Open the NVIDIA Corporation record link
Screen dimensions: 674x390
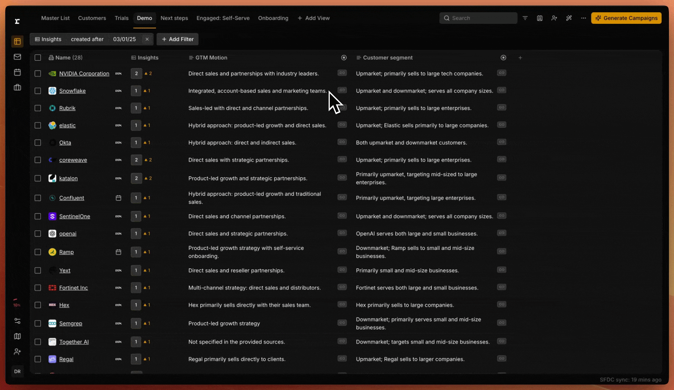coord(84,73)
